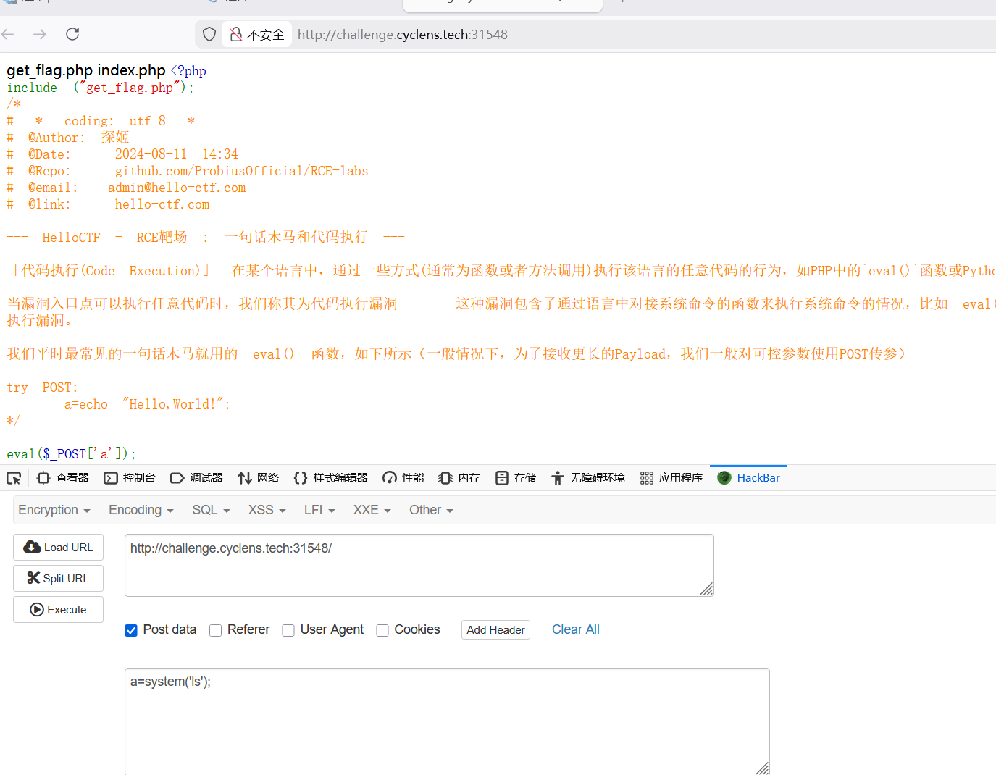Click the 2024-08-11 14:34 date text
996x775 pixels.
(176, 154)
